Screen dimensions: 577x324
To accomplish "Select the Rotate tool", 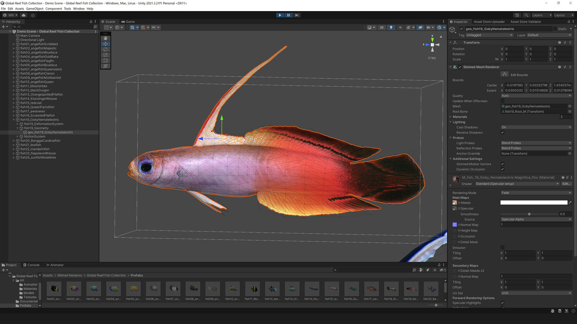I will click(105, 50).
